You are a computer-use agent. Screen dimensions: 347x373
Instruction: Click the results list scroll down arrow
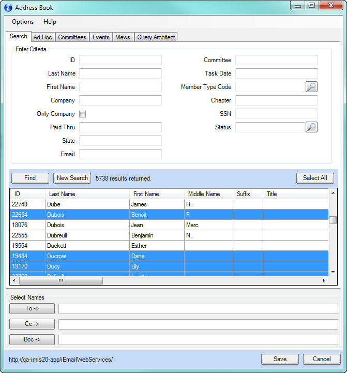(333, 272)
